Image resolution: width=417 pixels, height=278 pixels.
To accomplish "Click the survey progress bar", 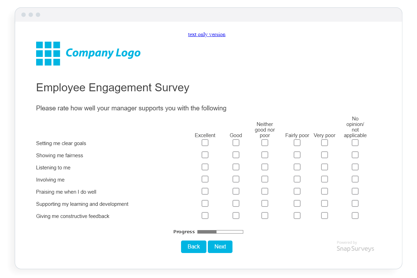I will point(220,232).
